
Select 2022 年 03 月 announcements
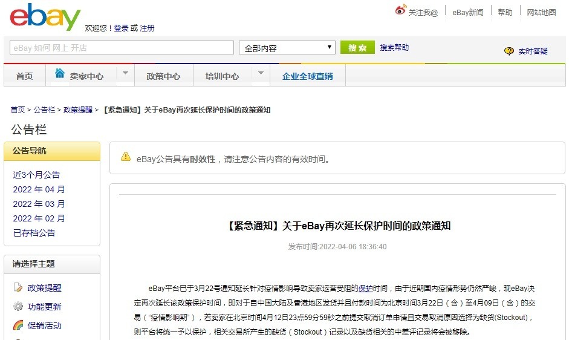(39, 204)
